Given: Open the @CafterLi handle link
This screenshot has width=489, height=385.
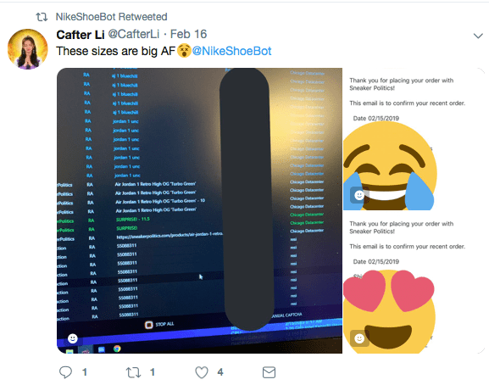Looking at the screenshot, I should tap(133, 34).
